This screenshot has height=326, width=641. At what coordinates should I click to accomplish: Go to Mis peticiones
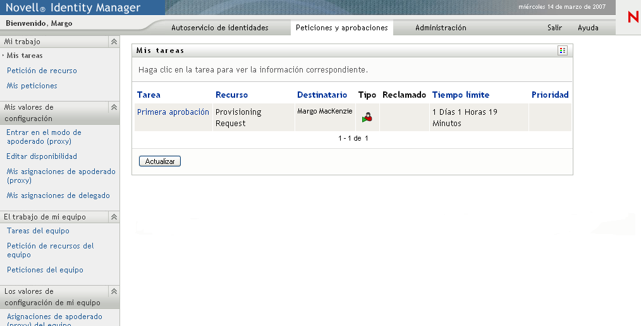click(32, 86)
